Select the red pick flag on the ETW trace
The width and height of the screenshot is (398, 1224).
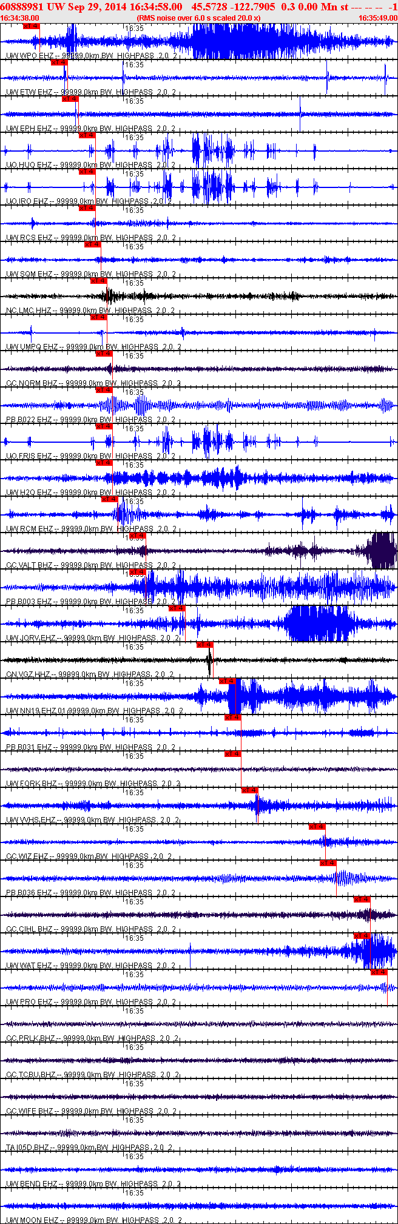point(59,62)
